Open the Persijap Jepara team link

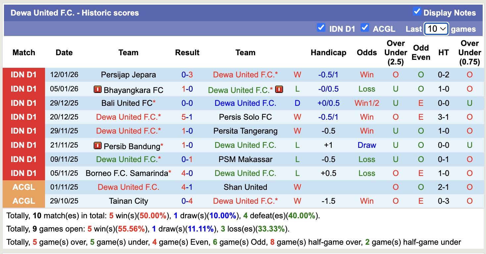(x=128, y=75)
